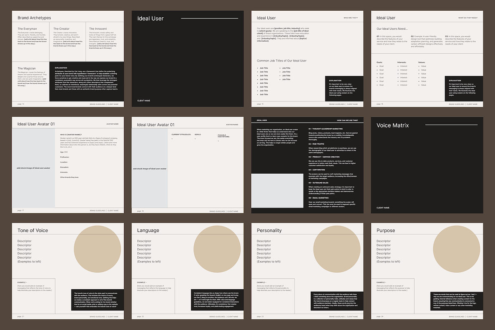Select The Magician archetype heading
The height and width of the screenshot is (330, 495).
[x=26, y=68]
